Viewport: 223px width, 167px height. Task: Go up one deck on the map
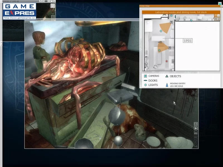point(215,15)
